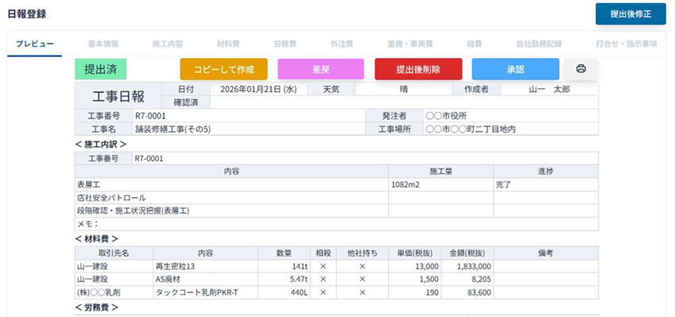Click the 発注者 value ○○市役所
The image size is (675, 317).
pos(446,116)
